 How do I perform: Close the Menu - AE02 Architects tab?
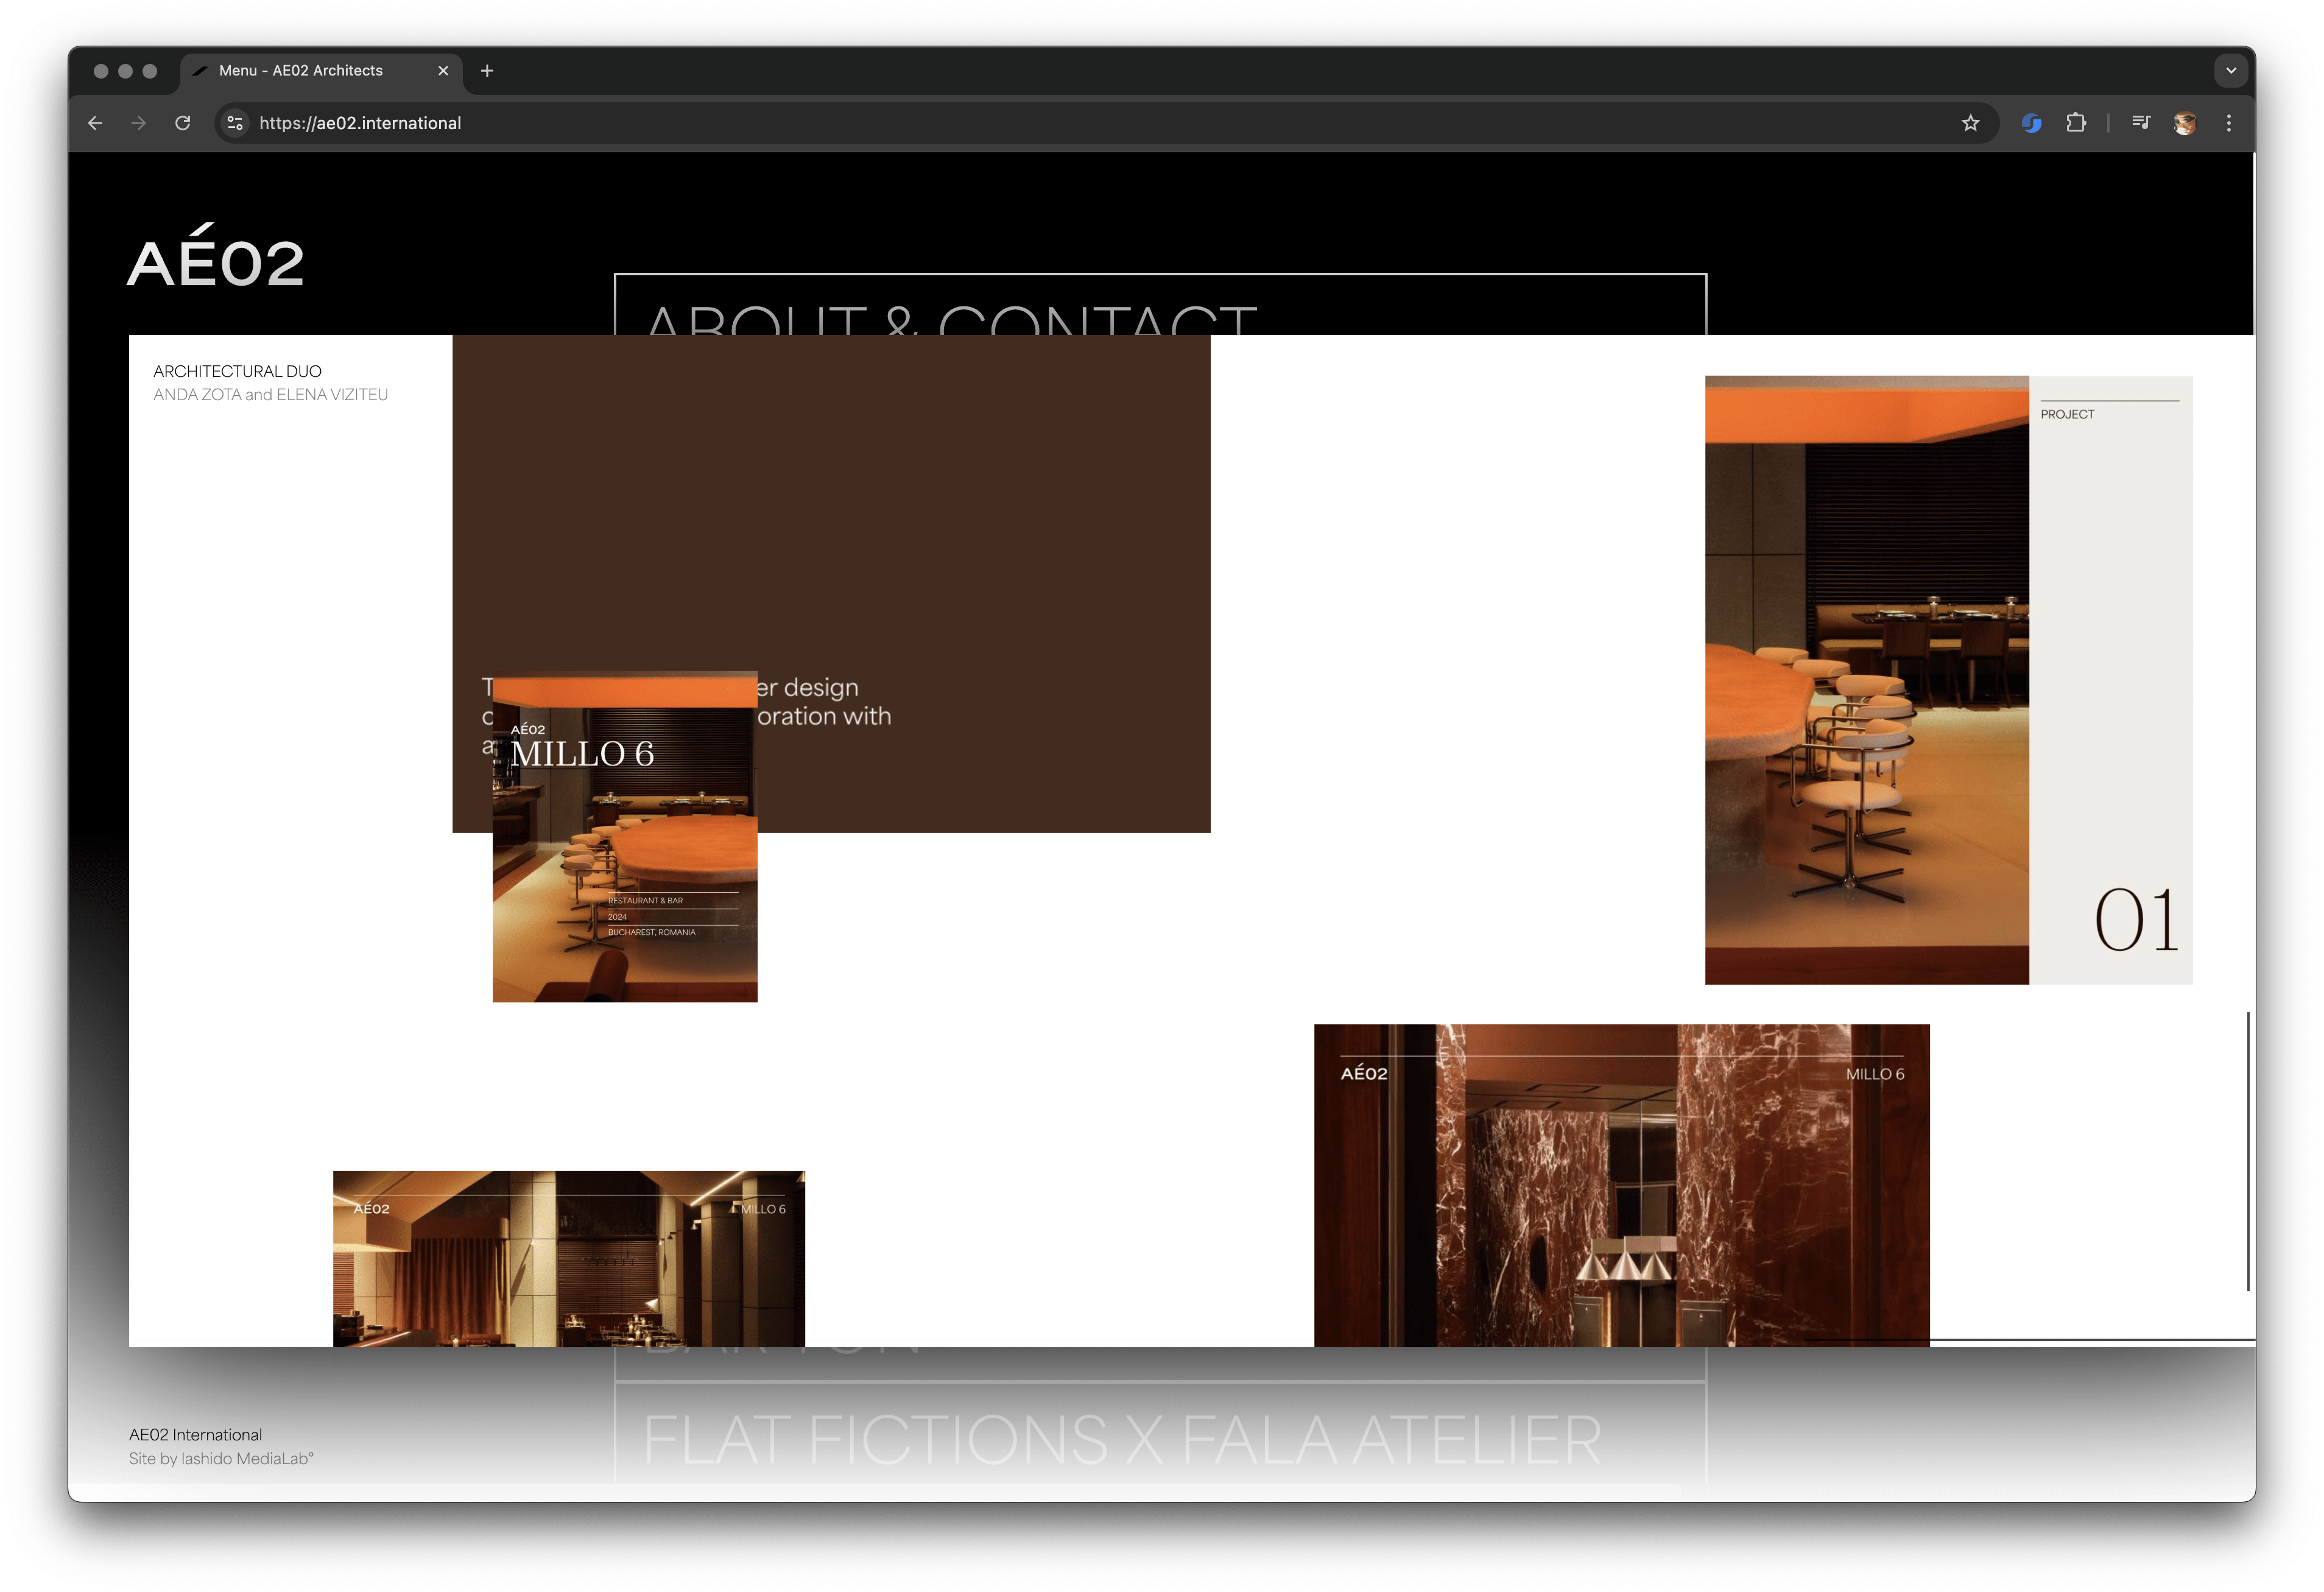coord(443,71)
